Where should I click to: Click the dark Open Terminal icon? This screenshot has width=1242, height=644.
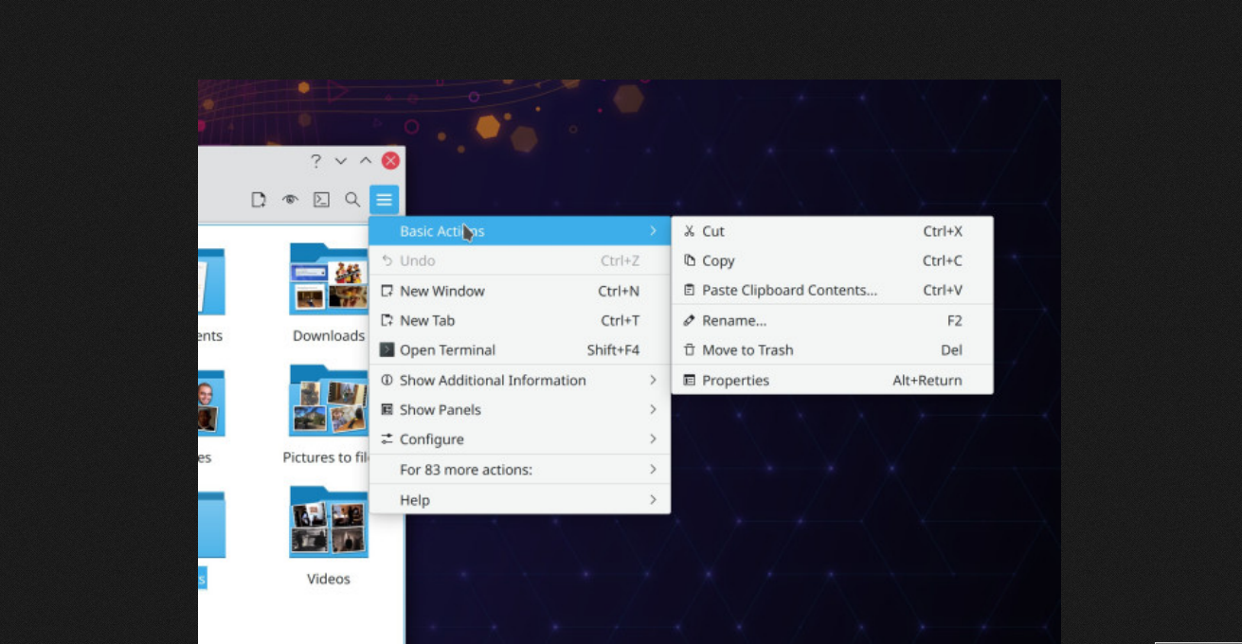tap(387, 349)
